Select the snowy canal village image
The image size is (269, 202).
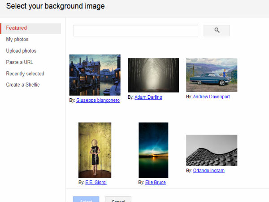[95, 75]
